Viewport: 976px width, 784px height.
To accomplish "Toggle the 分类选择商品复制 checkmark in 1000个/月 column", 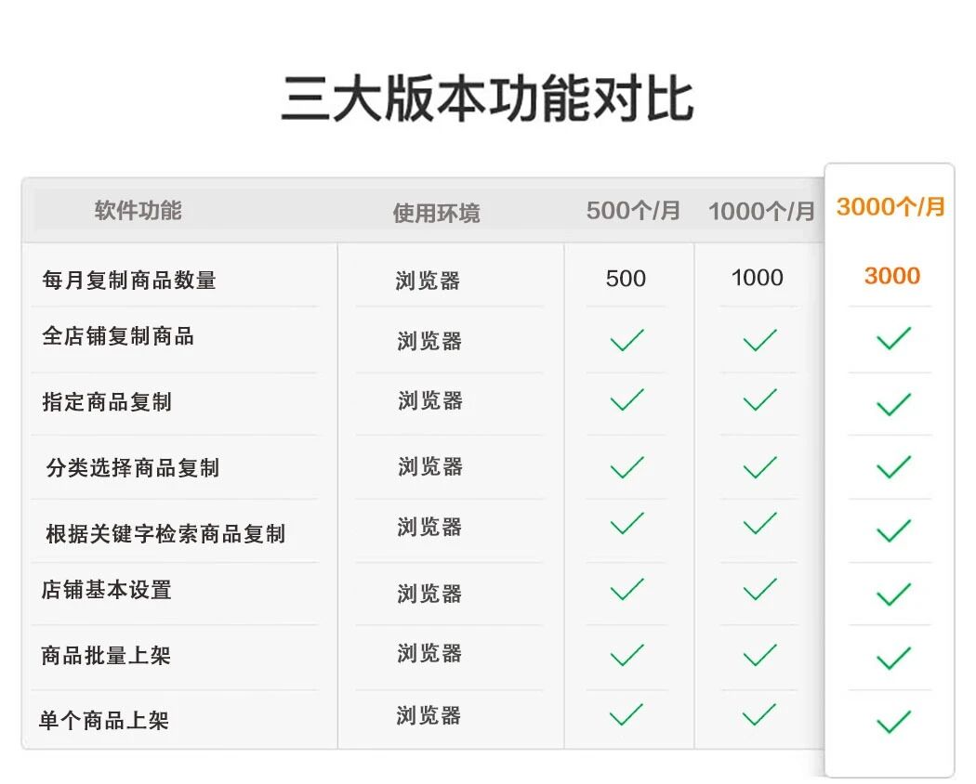I will 756,465.
